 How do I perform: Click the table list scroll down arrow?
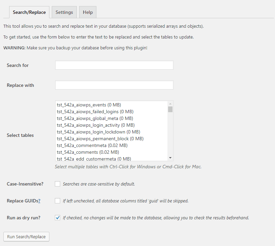(170, 158)
